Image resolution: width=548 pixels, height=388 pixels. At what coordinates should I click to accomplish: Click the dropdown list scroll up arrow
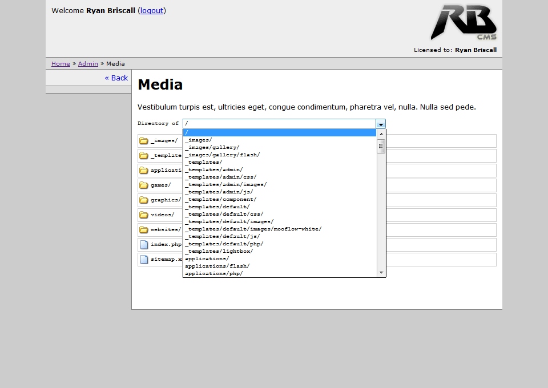pos(381,134)
